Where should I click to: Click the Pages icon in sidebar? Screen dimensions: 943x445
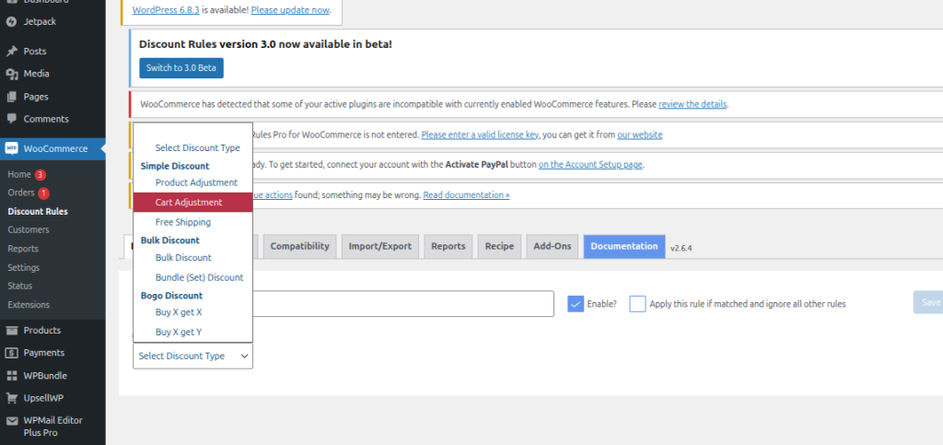[11, 96]
